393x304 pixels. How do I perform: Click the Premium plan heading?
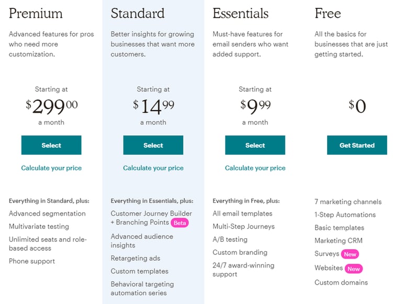[36, 14]
